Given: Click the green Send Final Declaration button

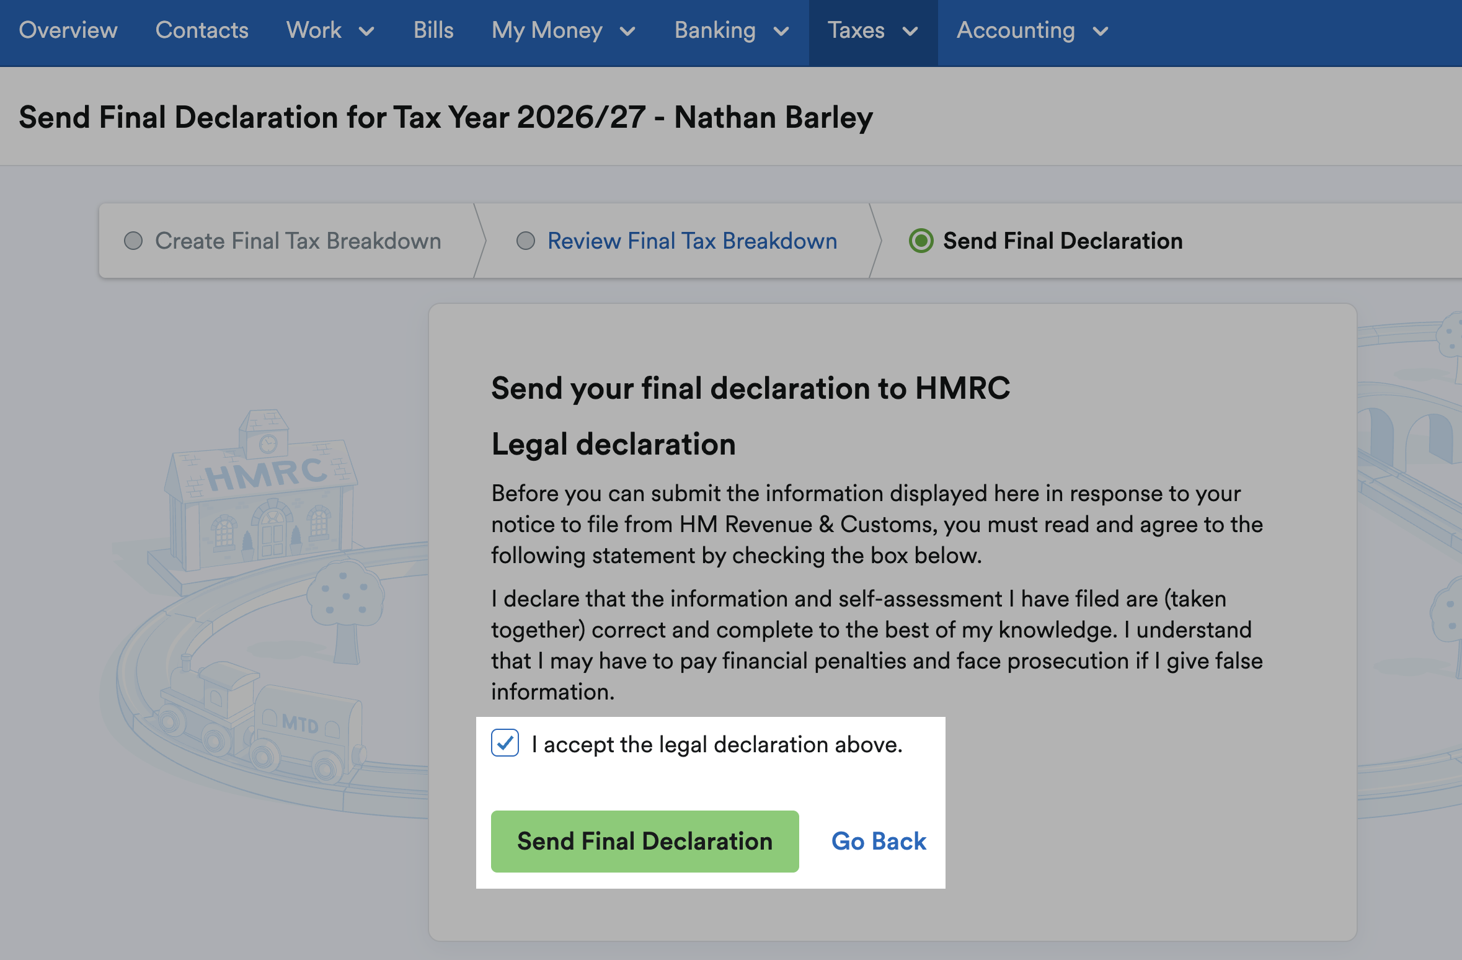Looking at the screenshot, I should pos(645,841).
